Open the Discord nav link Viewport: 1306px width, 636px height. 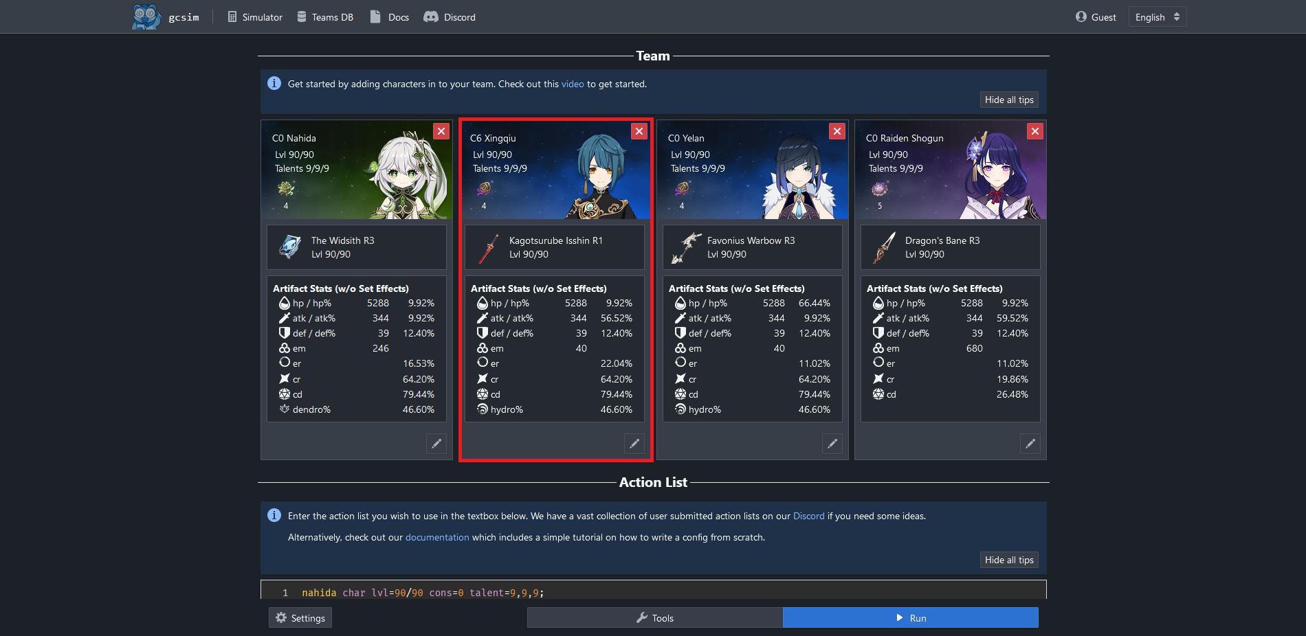tap(450, 17)
